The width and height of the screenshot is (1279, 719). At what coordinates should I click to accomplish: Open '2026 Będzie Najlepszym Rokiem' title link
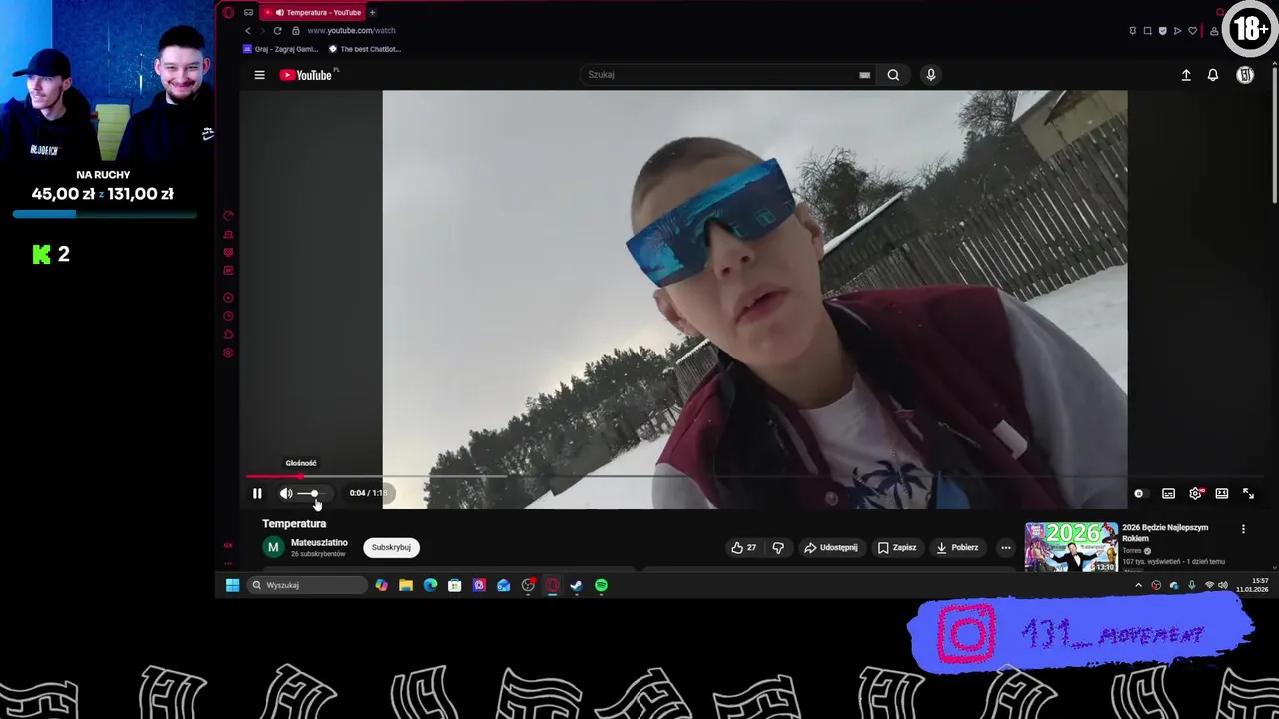tap(1165, 533)
